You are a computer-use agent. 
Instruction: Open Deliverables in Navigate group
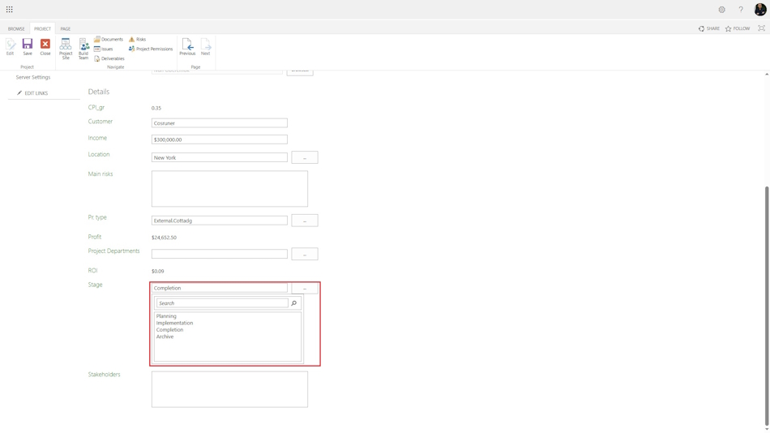click(x=109, y=58)
